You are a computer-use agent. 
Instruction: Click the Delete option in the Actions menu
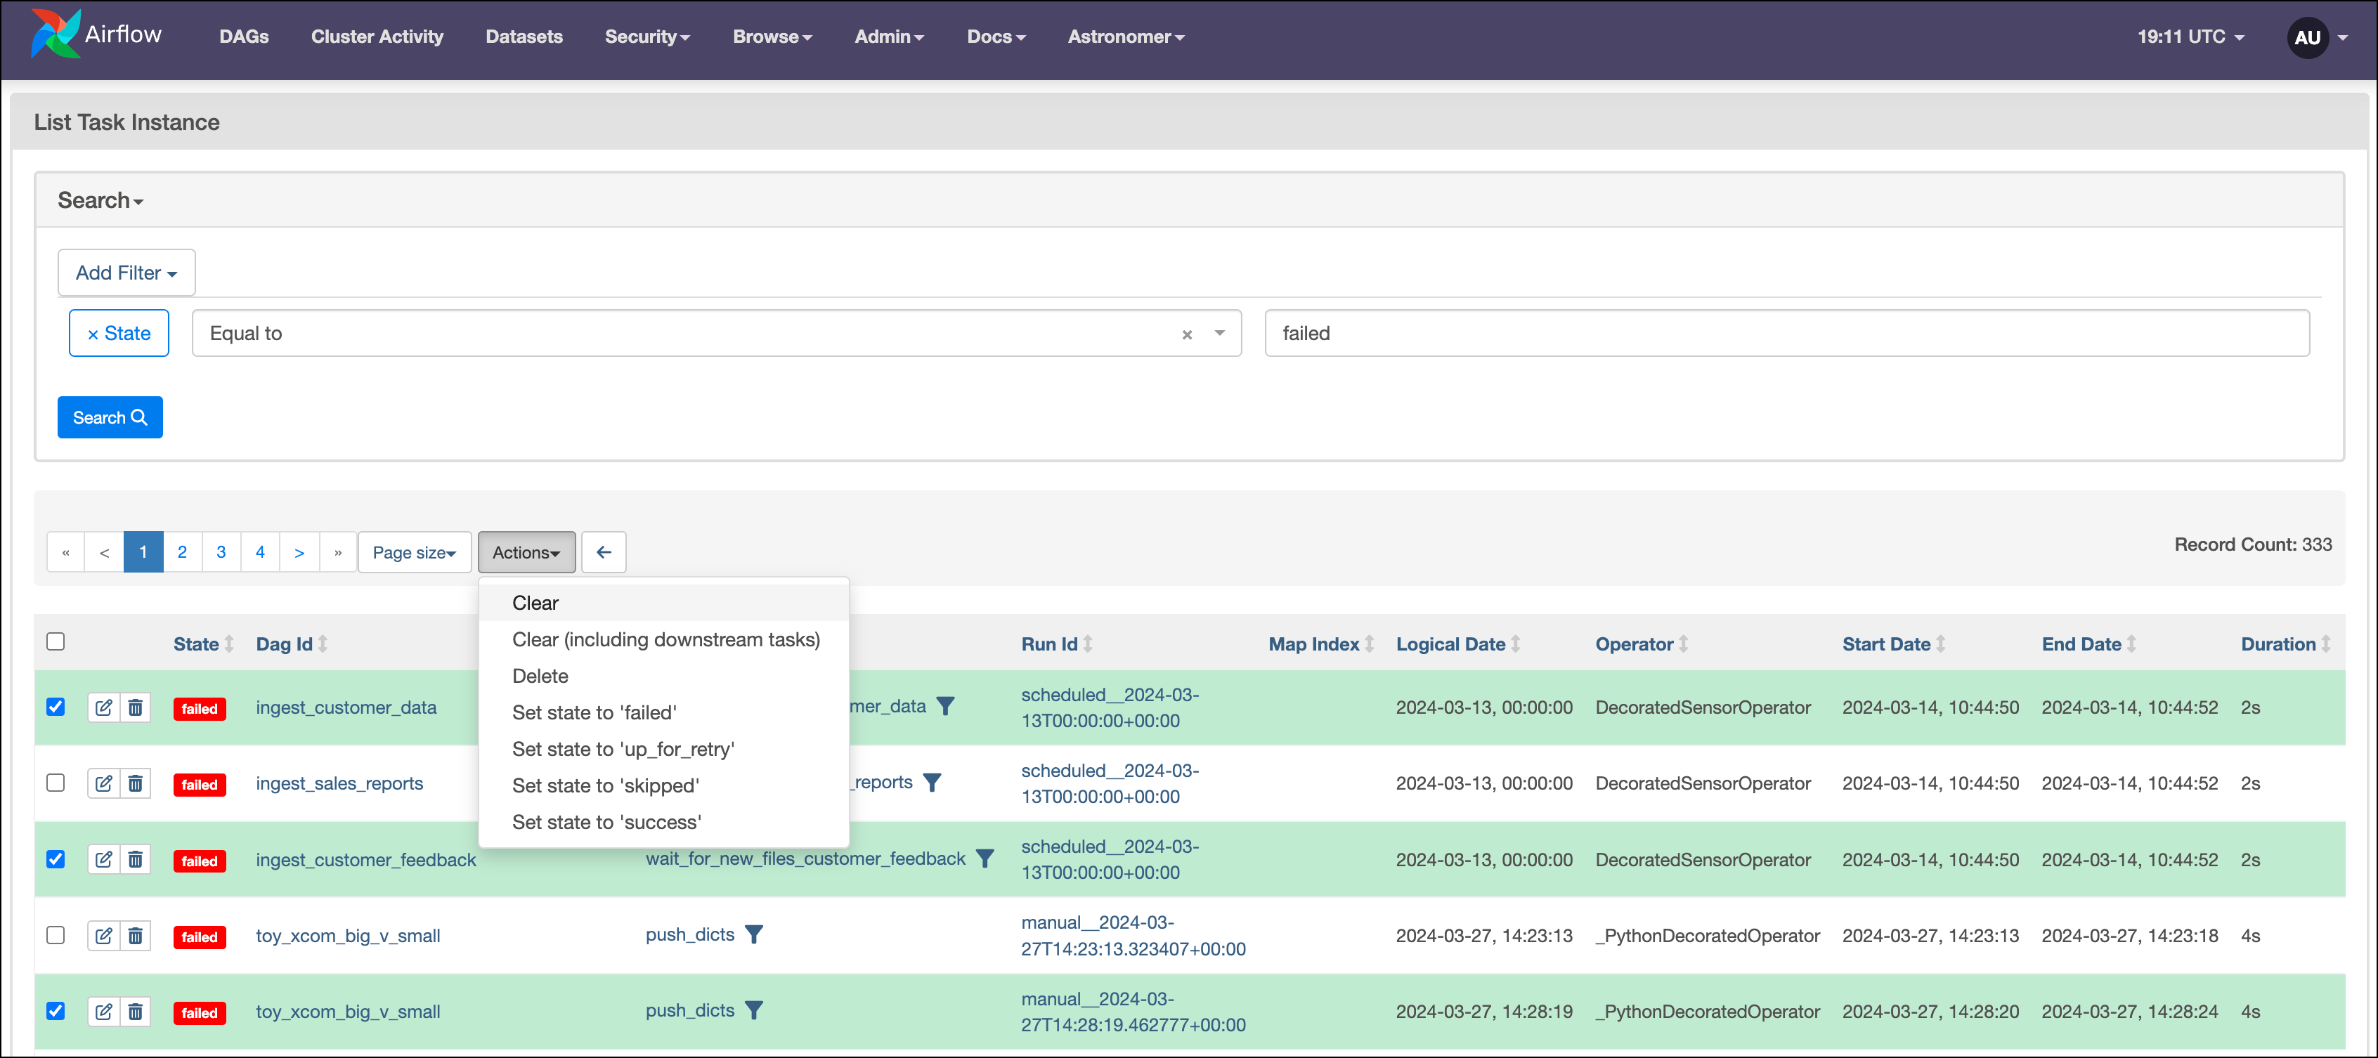pyautogui.click(x=541, y=676)
